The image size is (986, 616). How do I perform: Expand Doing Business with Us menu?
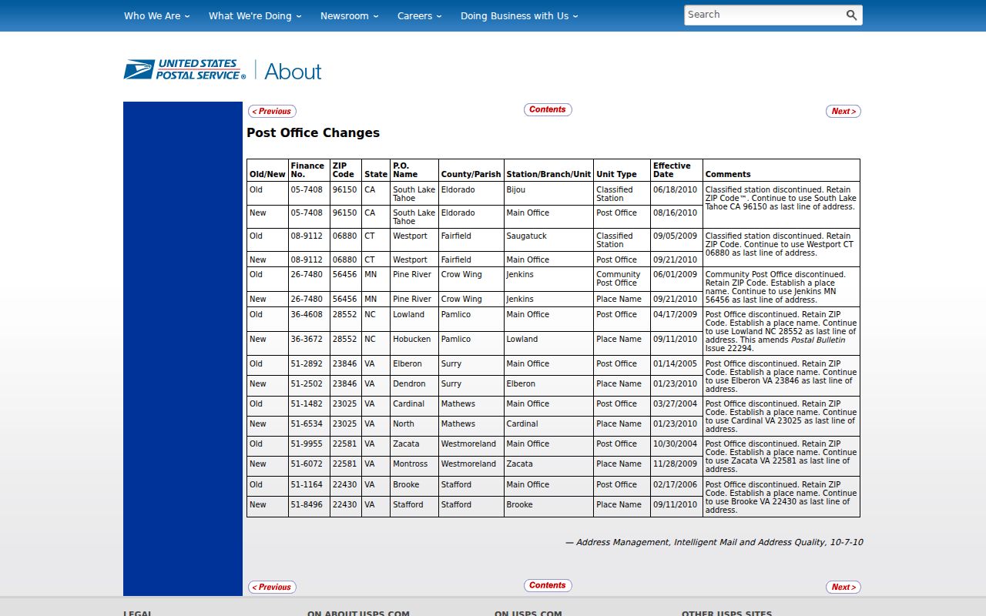pos(519,16)
